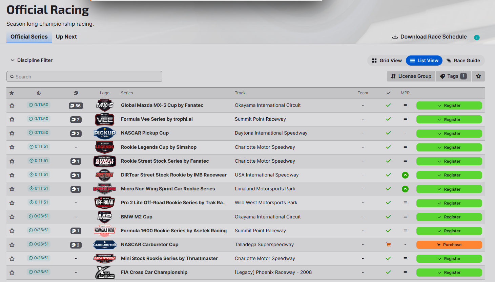Star the NASCAR Pickup Cup row
Screen dimensions: 495x282
pos(12,133)
